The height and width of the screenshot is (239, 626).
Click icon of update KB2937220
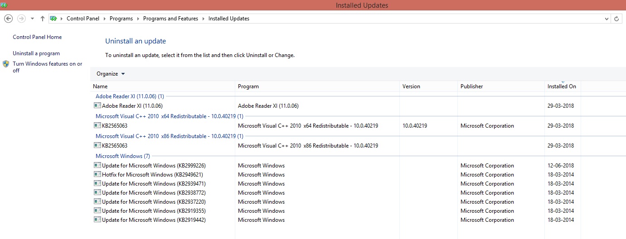pos(97,201)
